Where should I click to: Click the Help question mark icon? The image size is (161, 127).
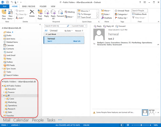click(140, 2)
